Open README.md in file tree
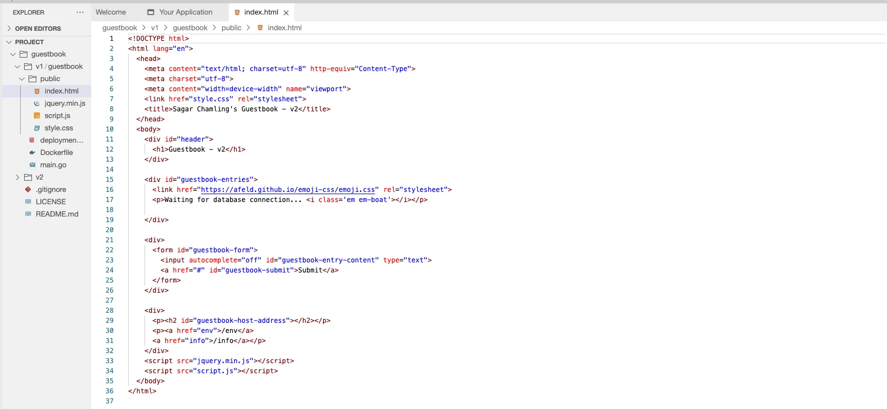This screenshot has height=409, width=887. coord(57,214)
